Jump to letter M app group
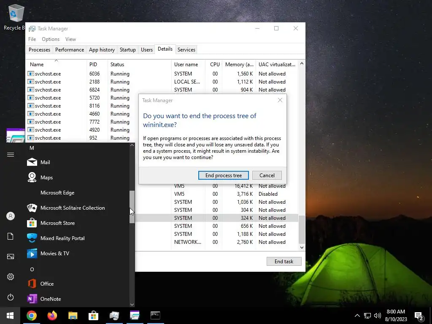 (x=32, y=148)
